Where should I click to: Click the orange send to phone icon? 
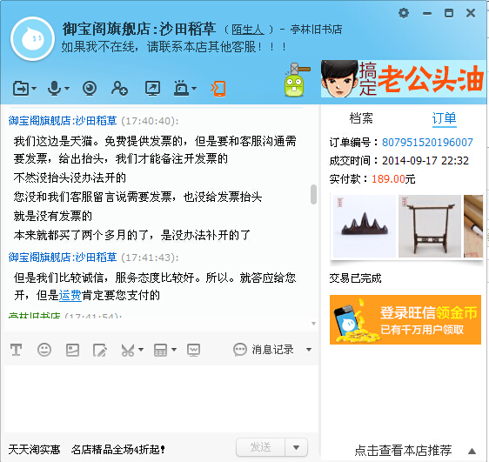(x=218, y=89)
